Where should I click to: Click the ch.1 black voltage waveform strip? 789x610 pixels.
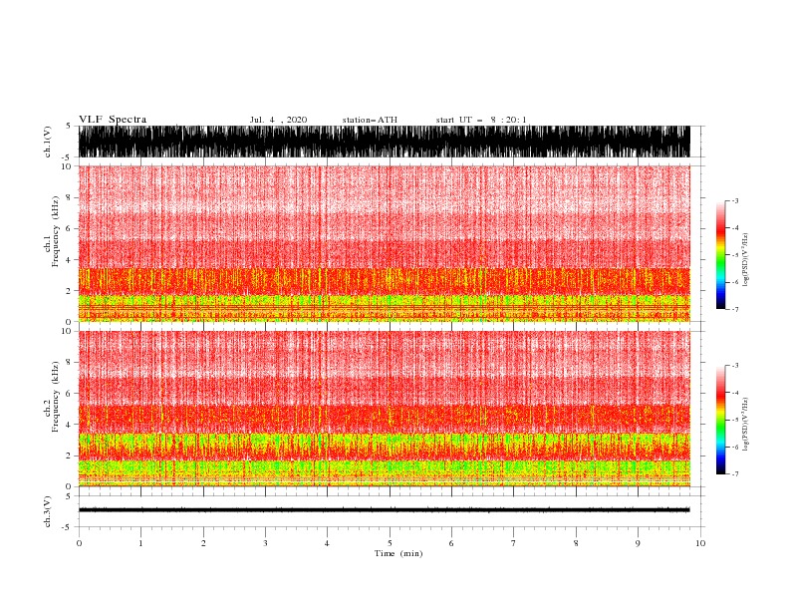pos(384,142)
